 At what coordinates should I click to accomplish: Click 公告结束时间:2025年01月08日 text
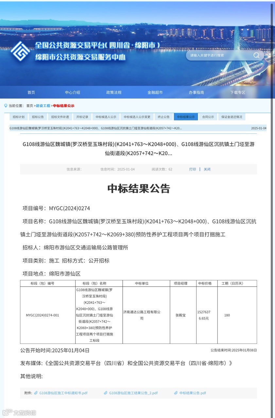click(x=234, y=350)
